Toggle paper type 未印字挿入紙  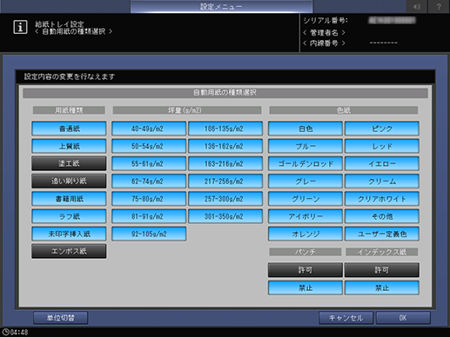[69, 234]
